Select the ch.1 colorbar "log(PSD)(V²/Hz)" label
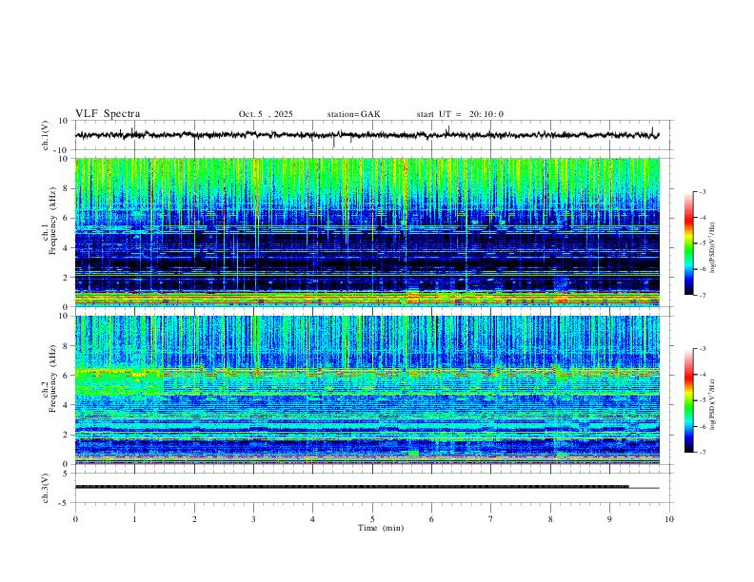Viewport: 754px width, 582px height. tap(713, 248)
